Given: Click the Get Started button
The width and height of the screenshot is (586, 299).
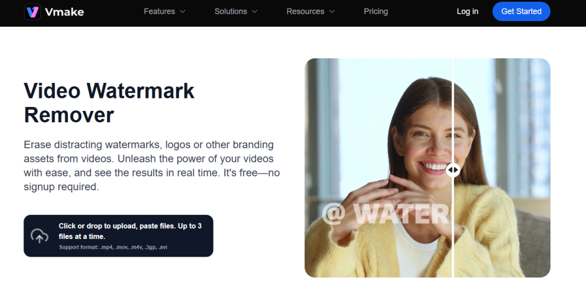Looking at the screenshot, I should click(521, 11).
